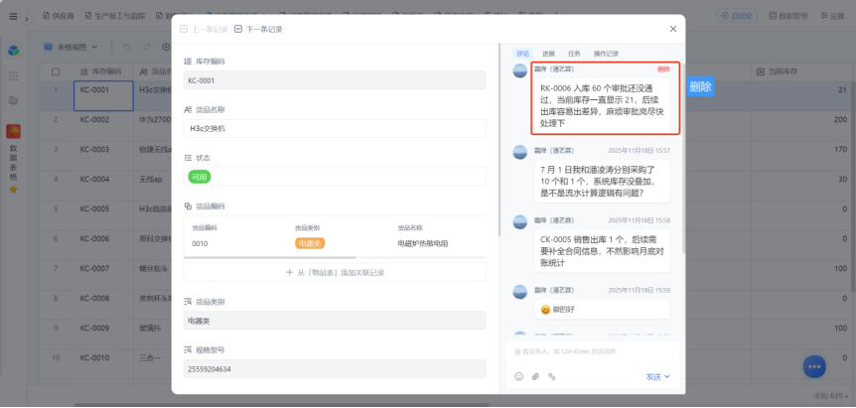Click current stock value 200
Image resolution: width=856 pixels, height=408 pixels.
840,119
